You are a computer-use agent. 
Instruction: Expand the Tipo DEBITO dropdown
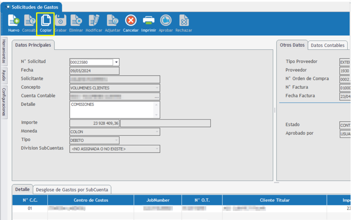[x=116, y=140]
